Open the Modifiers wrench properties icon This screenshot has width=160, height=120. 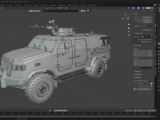click(159, 71)
